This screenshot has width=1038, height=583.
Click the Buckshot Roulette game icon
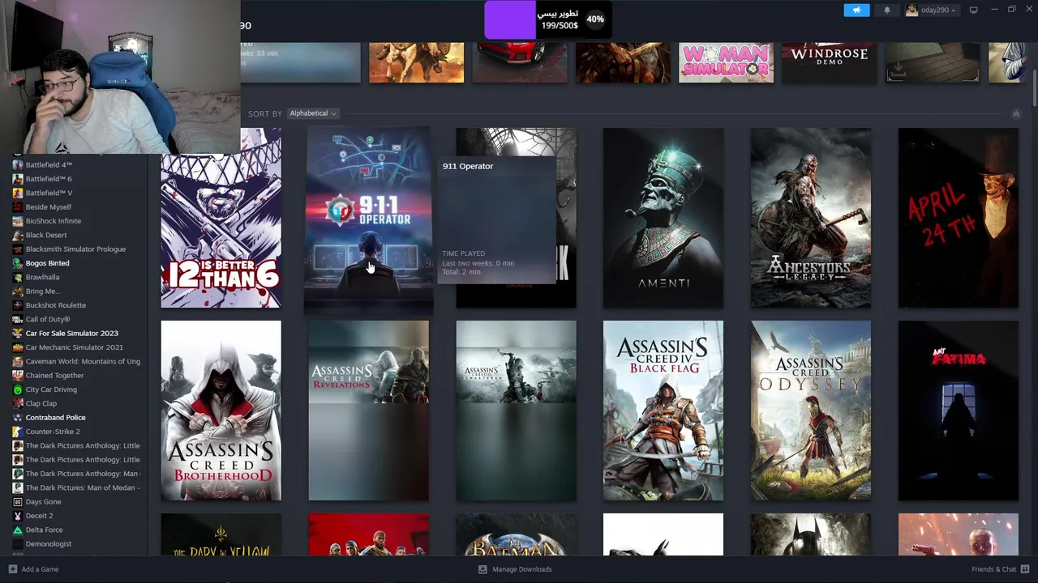pos(18,305)
